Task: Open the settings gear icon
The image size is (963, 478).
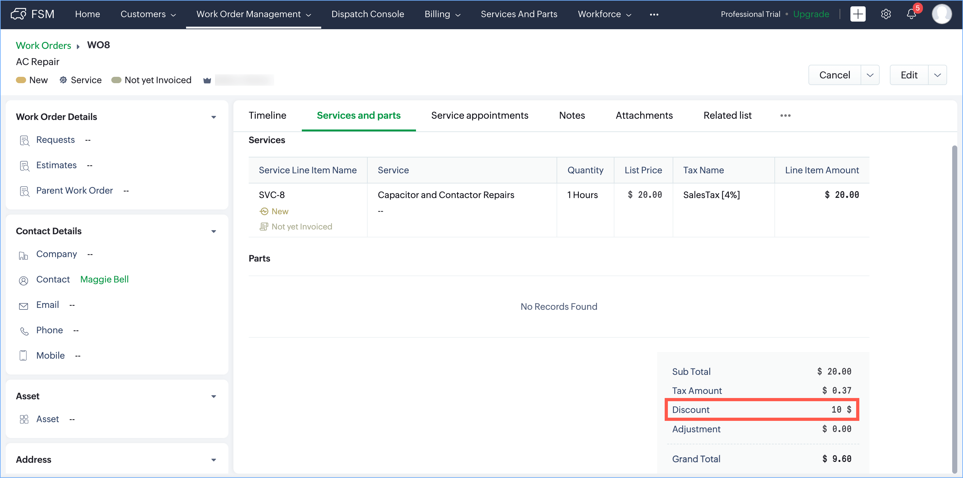Action: tap(886, 14)
